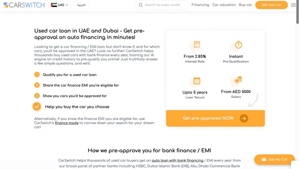This screenshot has height=169, width=299.
Task: Click the Loan Tenure calendar icon
Action: pos(197,81)
